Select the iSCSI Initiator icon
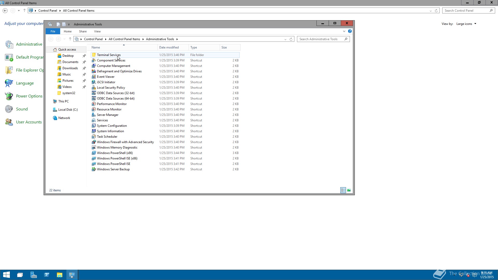498x280 pixels. point(94,82)
